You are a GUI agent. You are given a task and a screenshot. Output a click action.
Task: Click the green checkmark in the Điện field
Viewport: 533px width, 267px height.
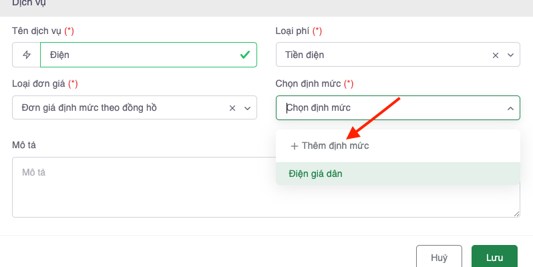pyautogui.click(x=244, y=55)
